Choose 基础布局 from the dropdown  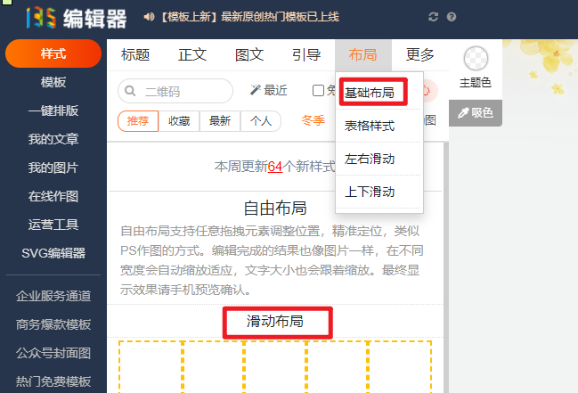[x=370, y=93]
